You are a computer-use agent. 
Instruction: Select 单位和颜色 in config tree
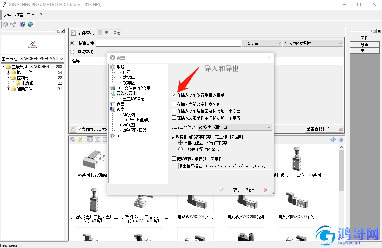[x=138, y=120]
